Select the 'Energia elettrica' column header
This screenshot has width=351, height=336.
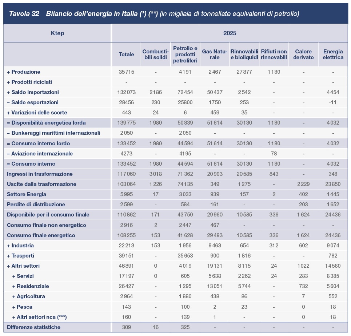(333, 54)
